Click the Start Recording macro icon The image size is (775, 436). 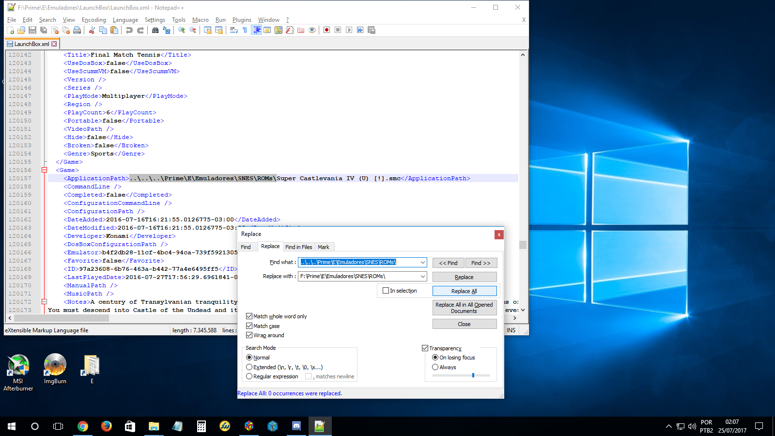pos(327,30)
